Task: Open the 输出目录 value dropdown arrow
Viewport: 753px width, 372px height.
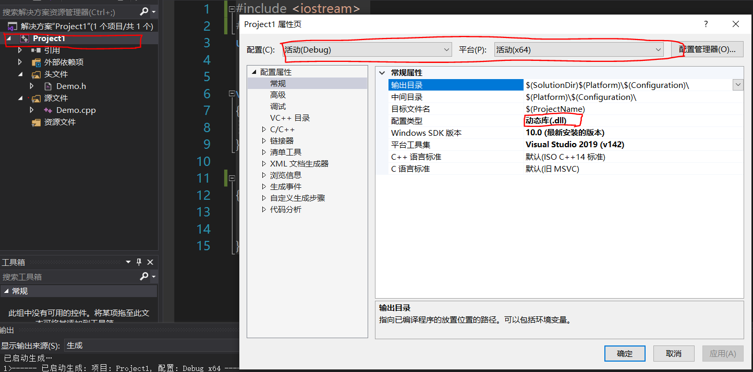Action: pos(738,85)
